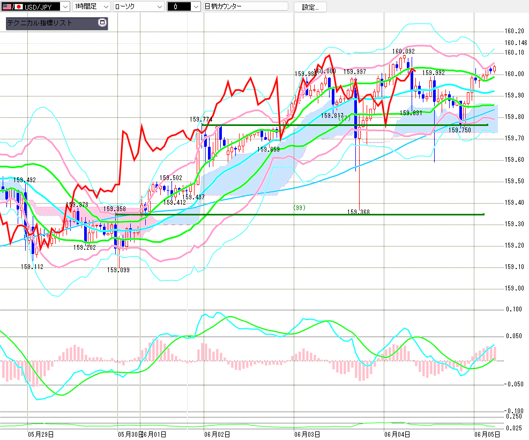Click the 159.099 low price label
529x440 pixels.
[118, 270]
